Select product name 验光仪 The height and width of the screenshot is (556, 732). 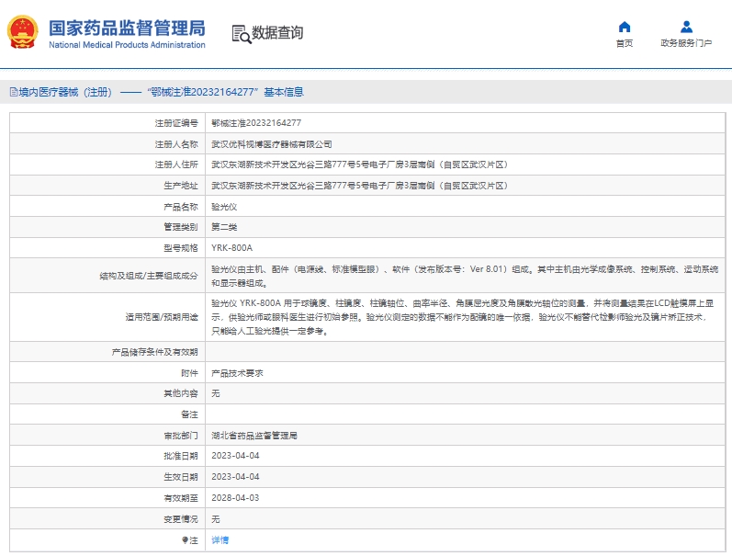[x=224, y=207]
